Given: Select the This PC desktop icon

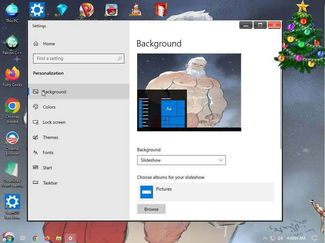Looking at the screenshot, I should click(x=12, y=13).
